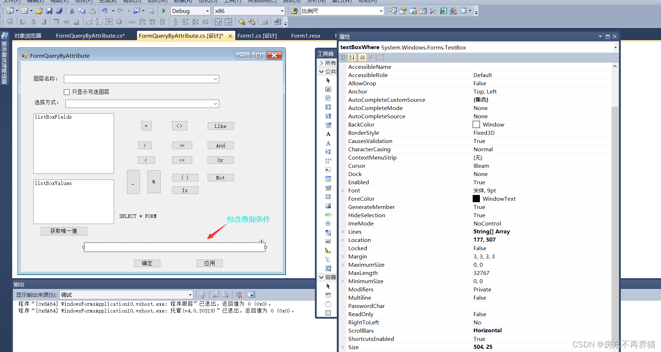Click the green Start Debugging play icon
The width and height of the screenshot is (661, 352).
164,11
